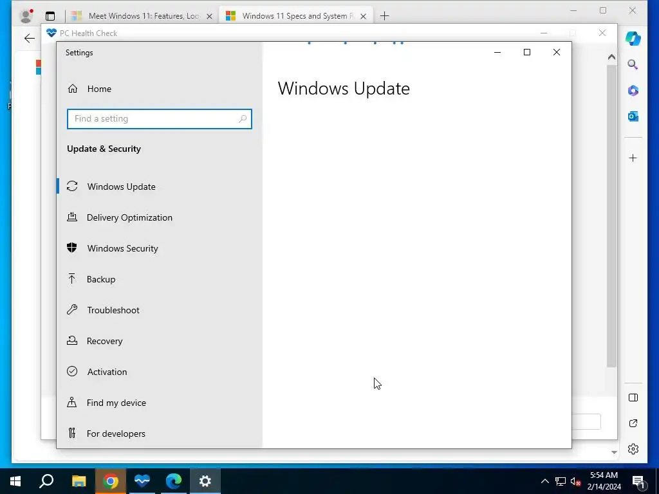Open a new Edge tab
This screenshot has width=659, height=494.
click(384, 16)
